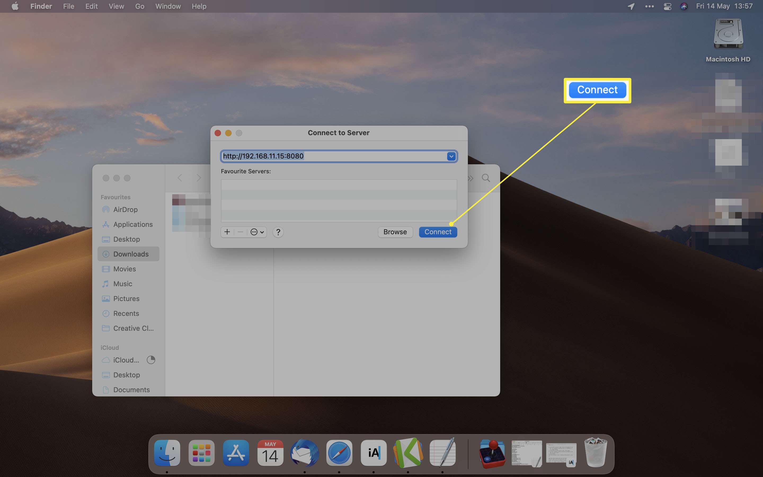Open AirDrop in Finder sidebar
The width and height of the screenshot is (763, 477).
point(128,209)
